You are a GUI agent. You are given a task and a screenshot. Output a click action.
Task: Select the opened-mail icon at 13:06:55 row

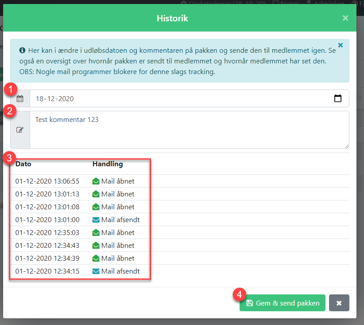[96, 181]
